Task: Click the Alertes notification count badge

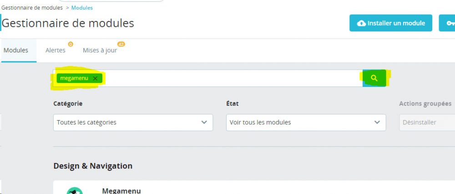Action: (x=71, y=44)
